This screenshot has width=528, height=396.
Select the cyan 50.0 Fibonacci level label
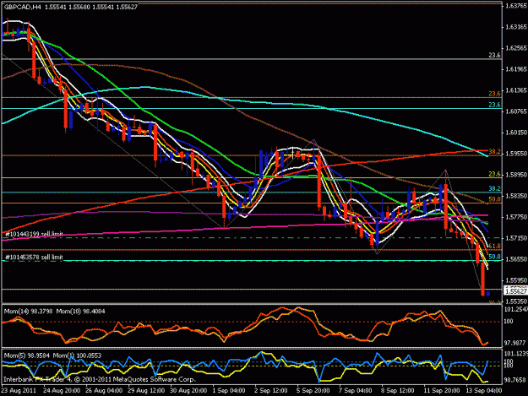pos(494,257)
